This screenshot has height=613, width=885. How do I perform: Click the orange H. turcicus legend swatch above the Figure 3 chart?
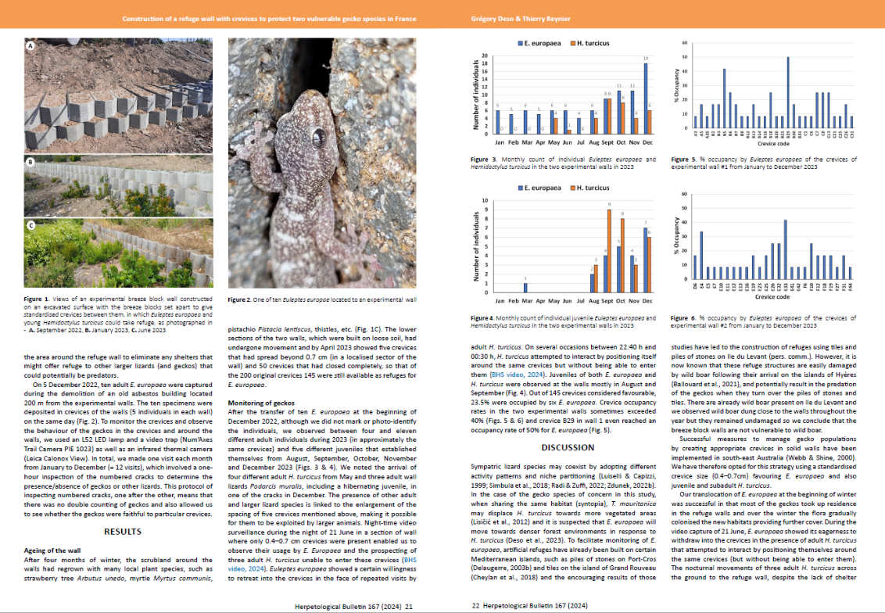click(x=573, y=42)
